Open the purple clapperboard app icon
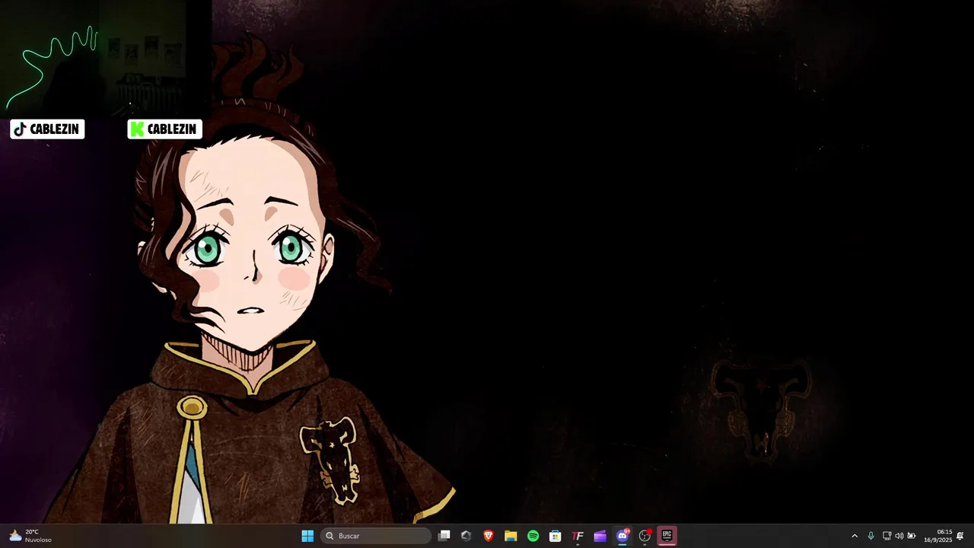The width and height of the screenshot is (974, 548). click(x=600, y=536)
